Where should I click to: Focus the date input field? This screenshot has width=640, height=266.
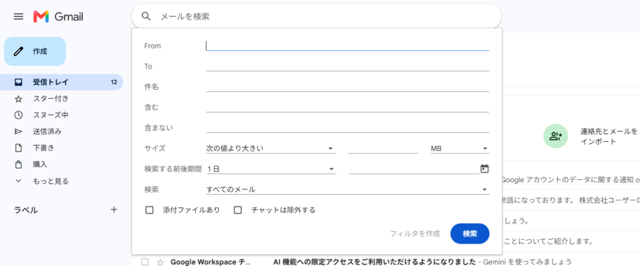pyautogui.click(x=414, y=169)
